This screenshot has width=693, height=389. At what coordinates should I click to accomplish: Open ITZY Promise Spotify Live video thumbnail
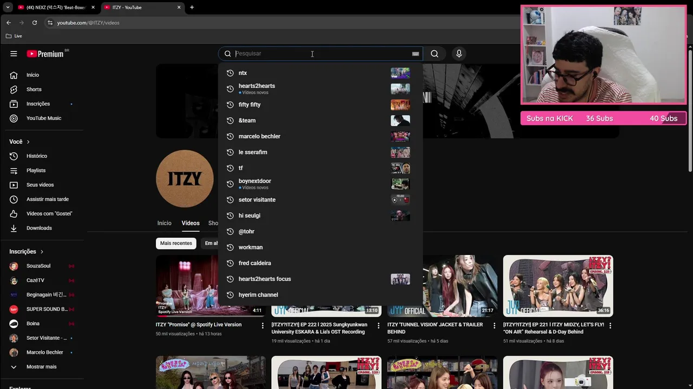coord(211,286)
